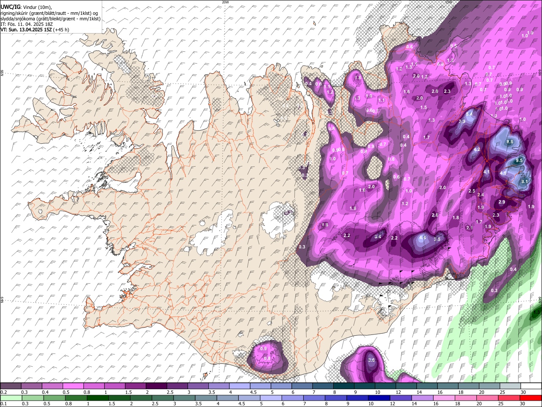
Task: Select the 0.2–0.3 dull purple snow swatch
Action: coord(11,386)
